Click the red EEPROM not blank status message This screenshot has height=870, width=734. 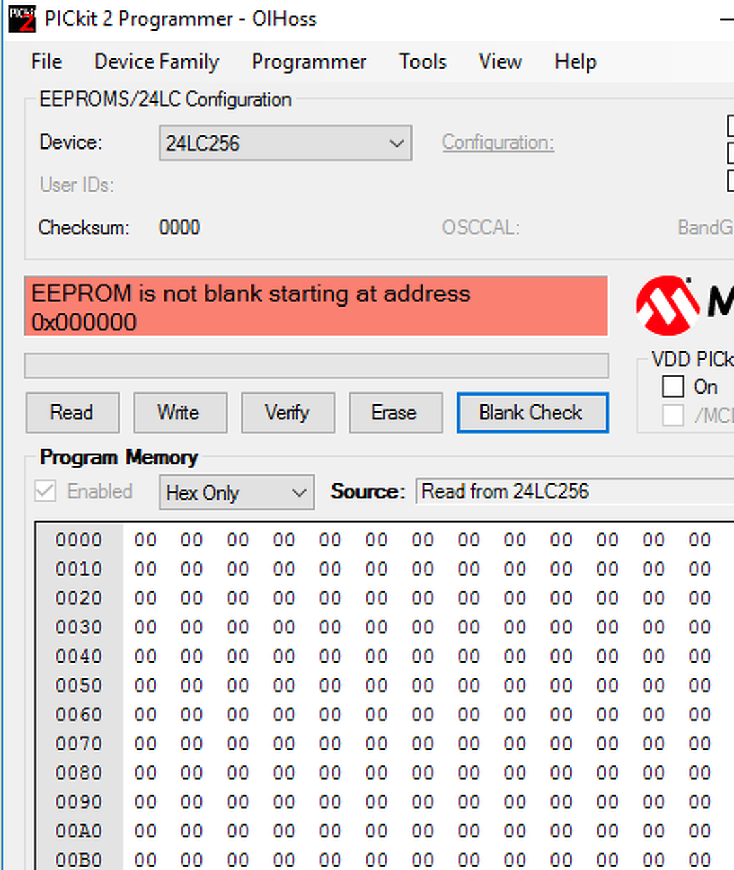click(x=315, y=307)
